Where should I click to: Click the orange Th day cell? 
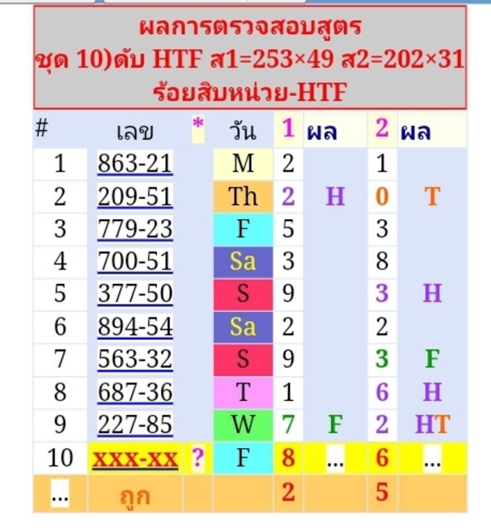(x=243, y=197)
